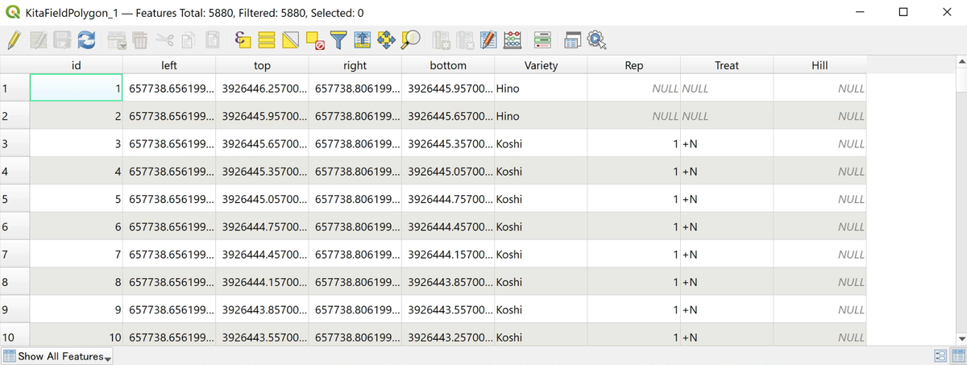Image resolution: width=967 pixels, height=365 pixels.
Task: Save edits with the floppy disk icon
Action: 63,39
